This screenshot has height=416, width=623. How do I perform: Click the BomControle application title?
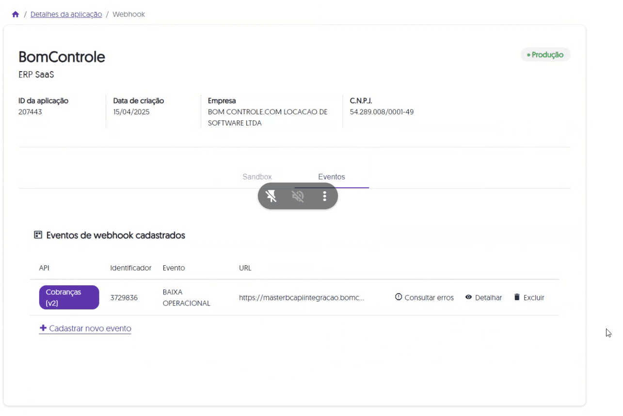tap(62, 57)
